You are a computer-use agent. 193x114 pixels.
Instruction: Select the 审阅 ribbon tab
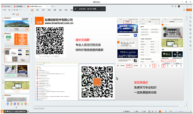coord(66,10)
